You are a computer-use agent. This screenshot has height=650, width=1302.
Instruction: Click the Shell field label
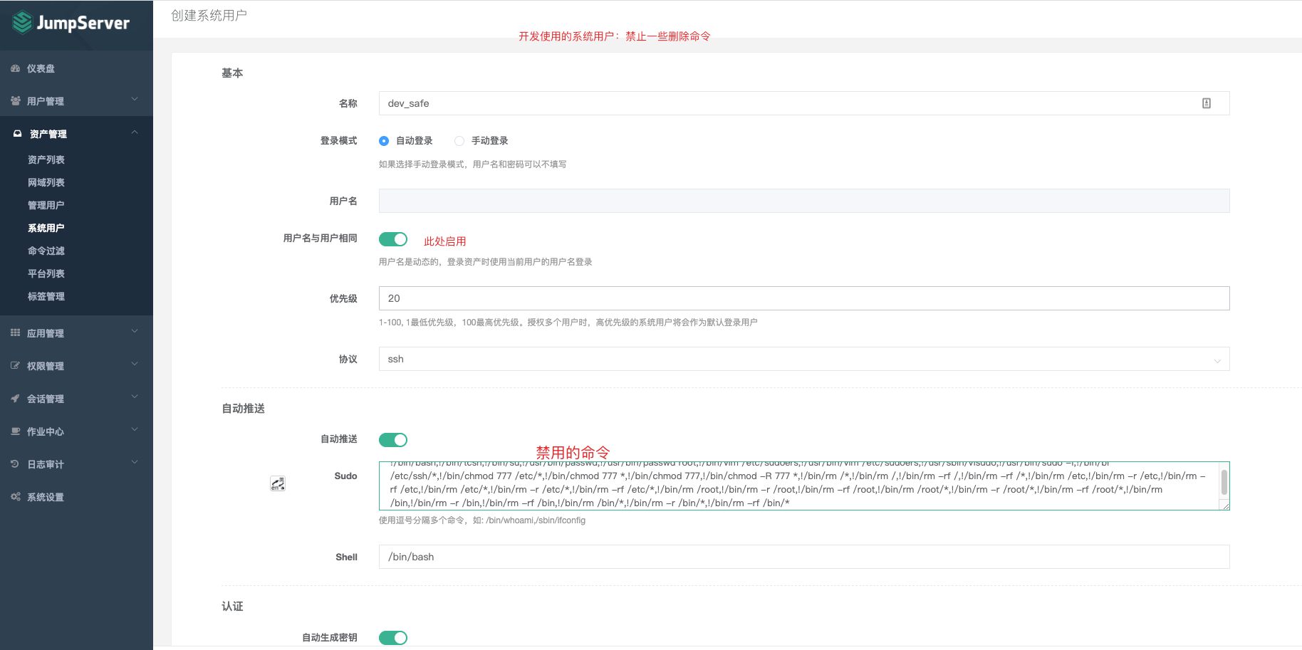pyautogui.click(x=347, y=557)
